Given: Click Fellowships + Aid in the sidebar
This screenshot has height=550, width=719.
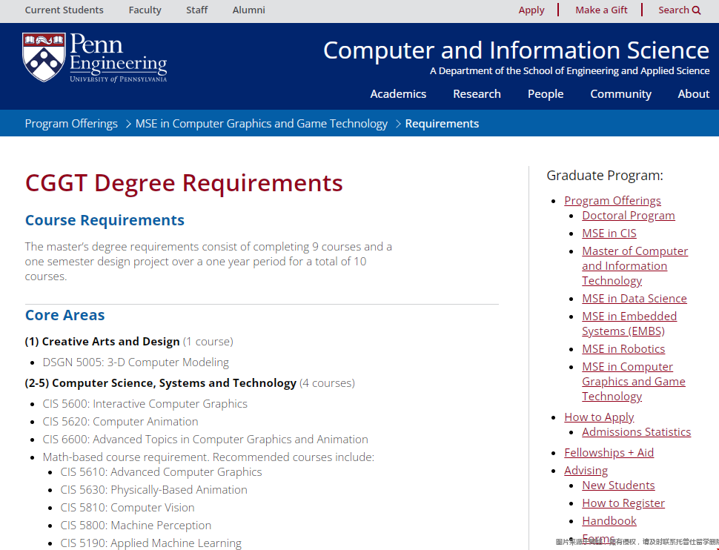Looking at the screenshot, I should [609, 453].
